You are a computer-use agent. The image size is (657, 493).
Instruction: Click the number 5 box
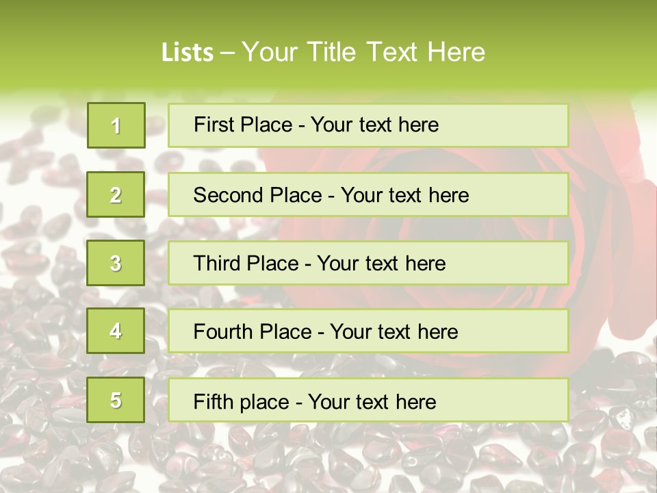coord(116,400)
